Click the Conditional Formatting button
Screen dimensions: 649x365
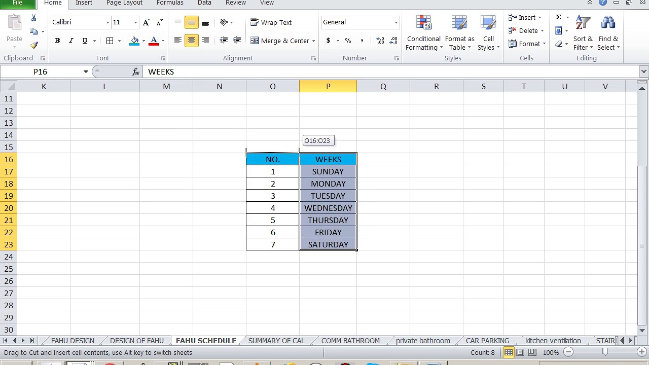click(424, 33)
